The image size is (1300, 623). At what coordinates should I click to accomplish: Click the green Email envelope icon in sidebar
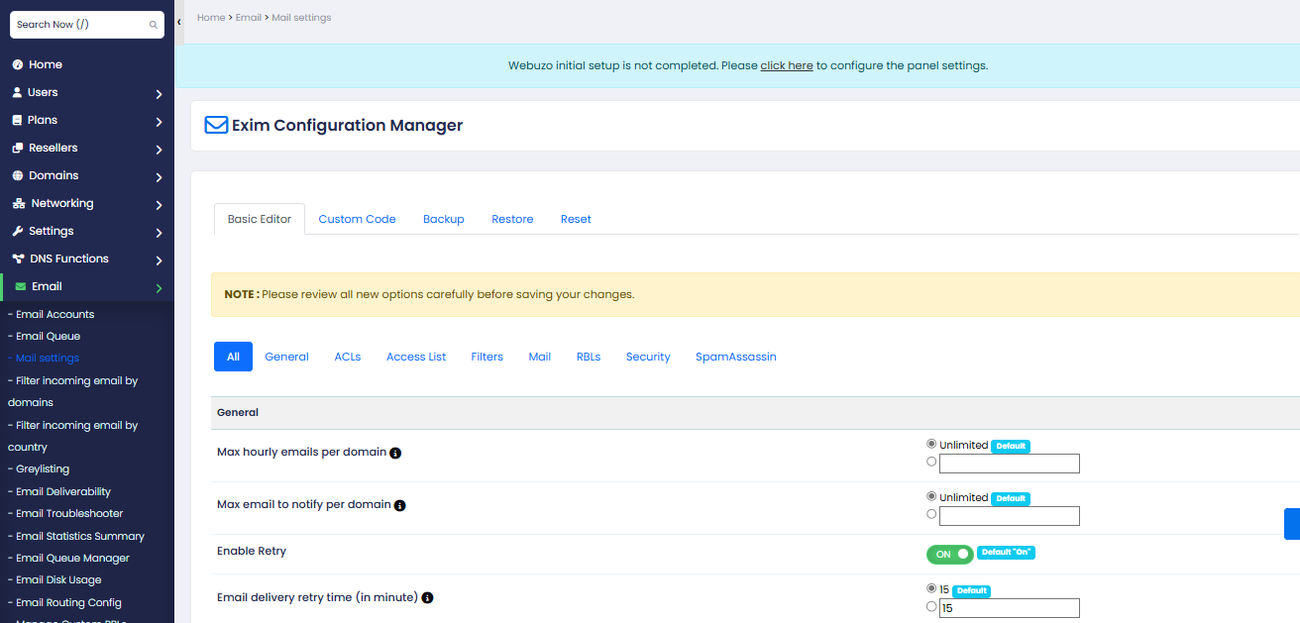[x=21, y=286]
